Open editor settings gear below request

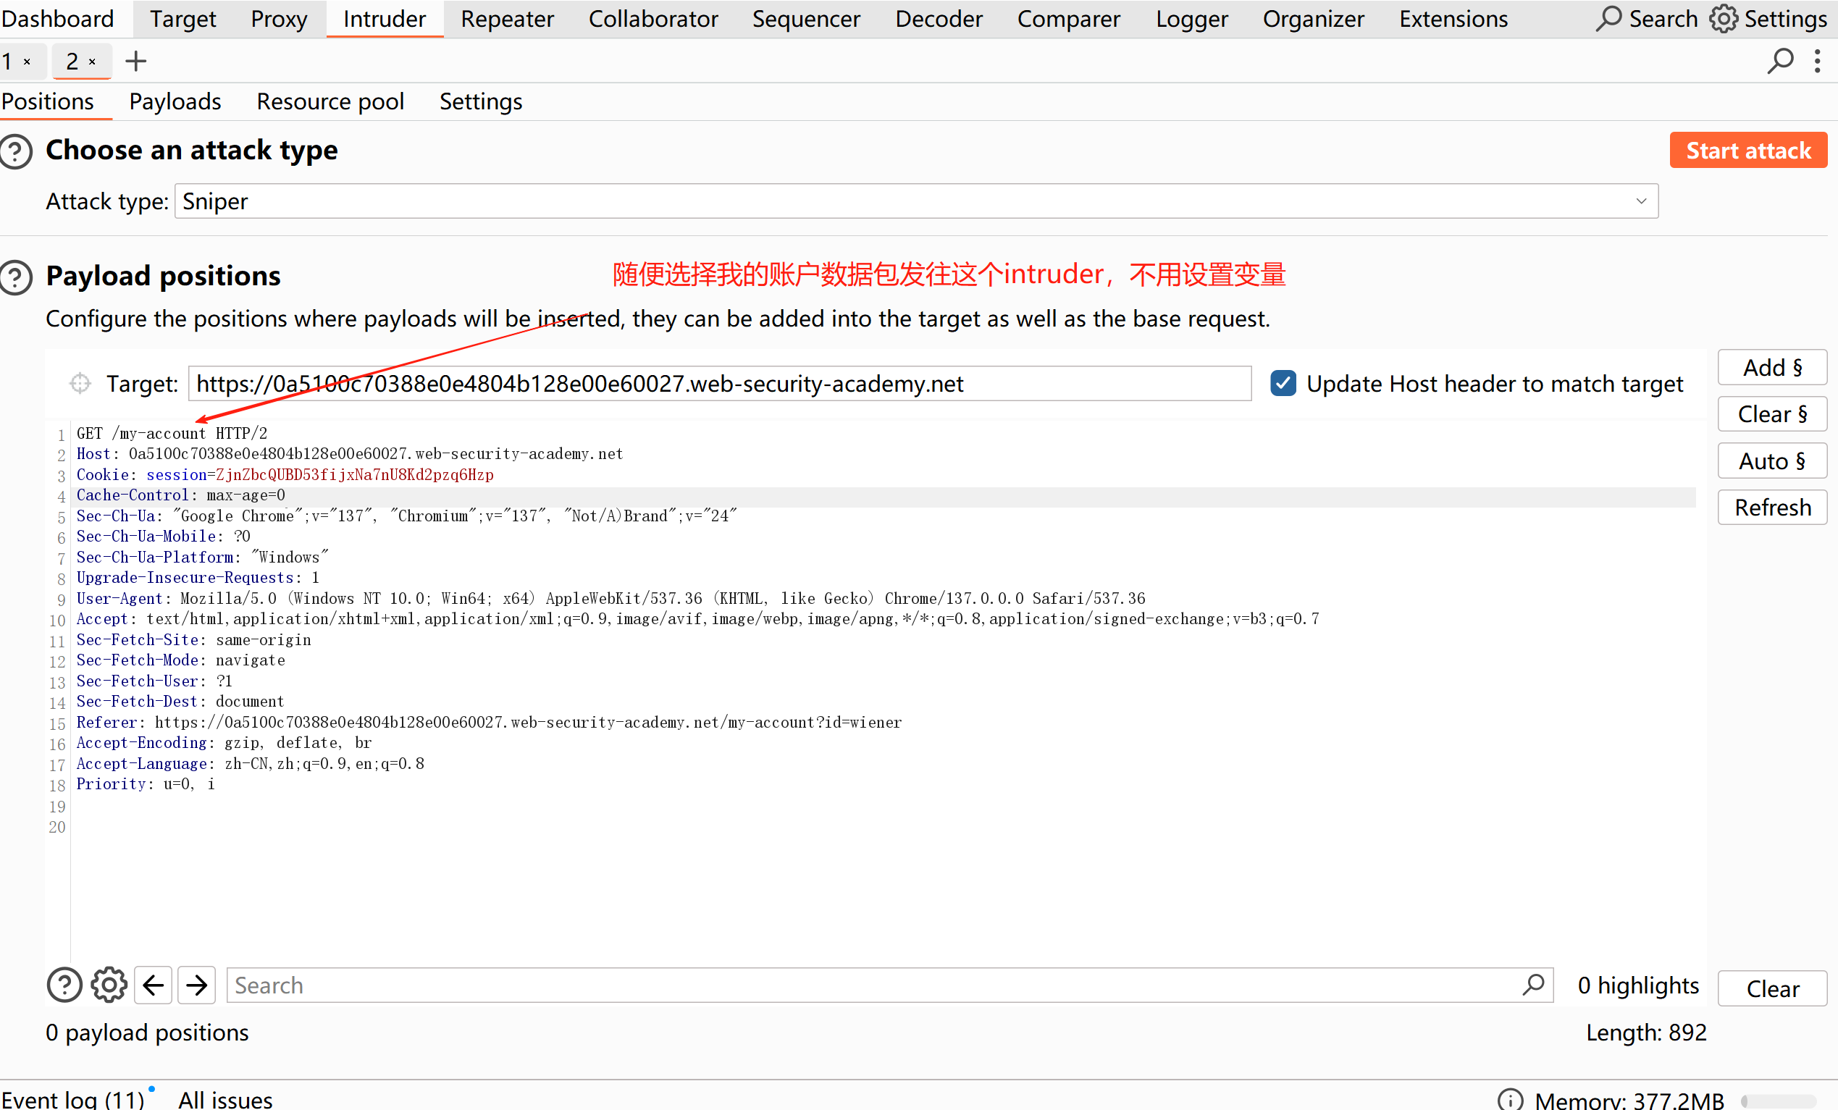[109, 985]
